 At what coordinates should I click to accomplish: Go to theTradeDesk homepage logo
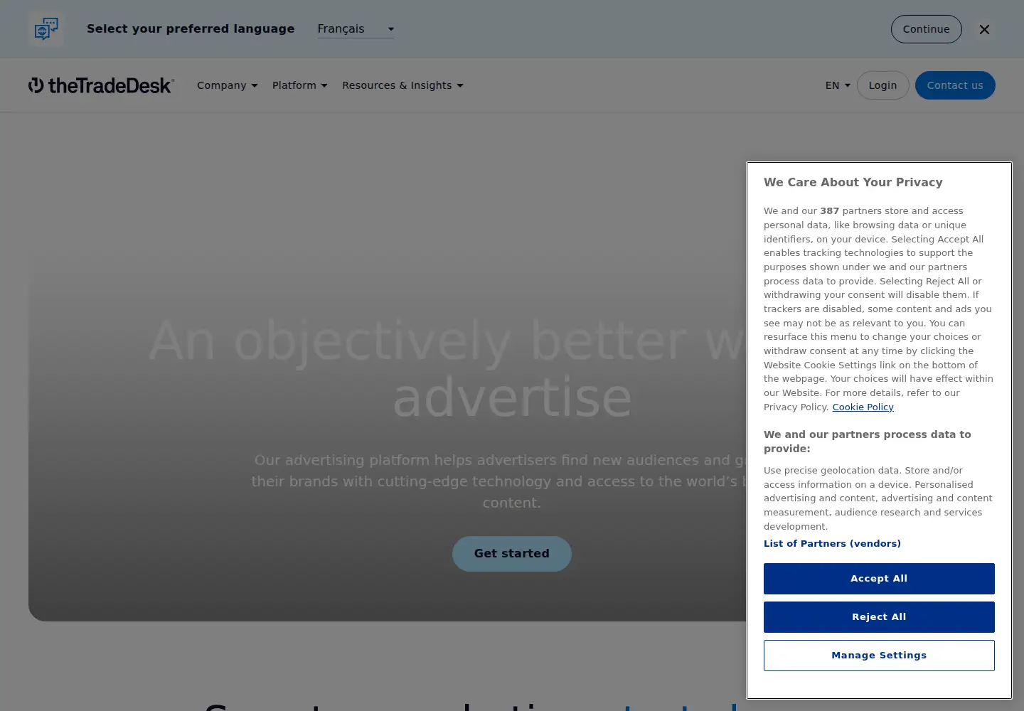point(102,85)
